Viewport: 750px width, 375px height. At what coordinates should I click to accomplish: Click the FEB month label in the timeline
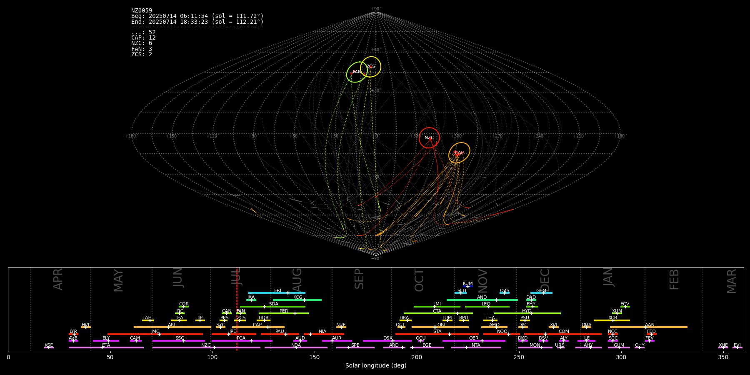[x=674, y=280]
